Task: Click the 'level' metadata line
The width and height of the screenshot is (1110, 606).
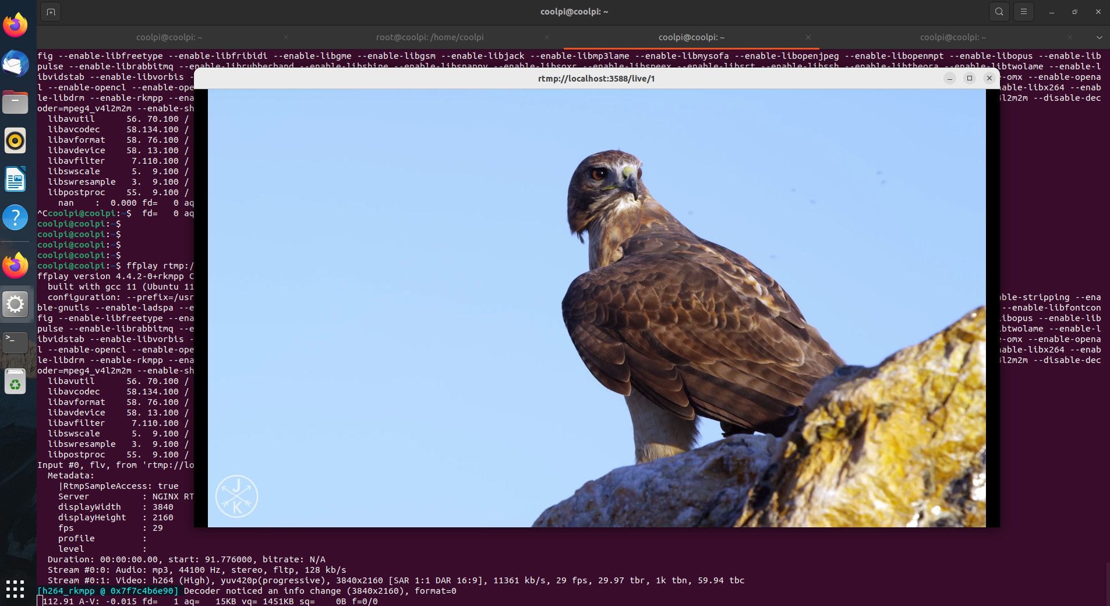Action: tap(102, 549)
